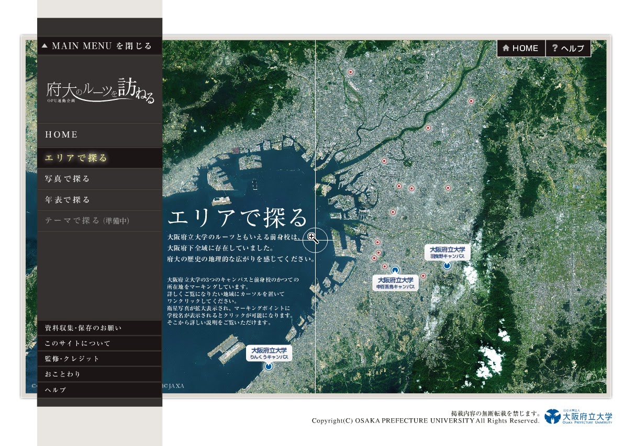The image size is (635, 446).
Task: Click ヘルプ at the bottom of the sidebar
Action: pyautogui.click(x=99, y=390)
